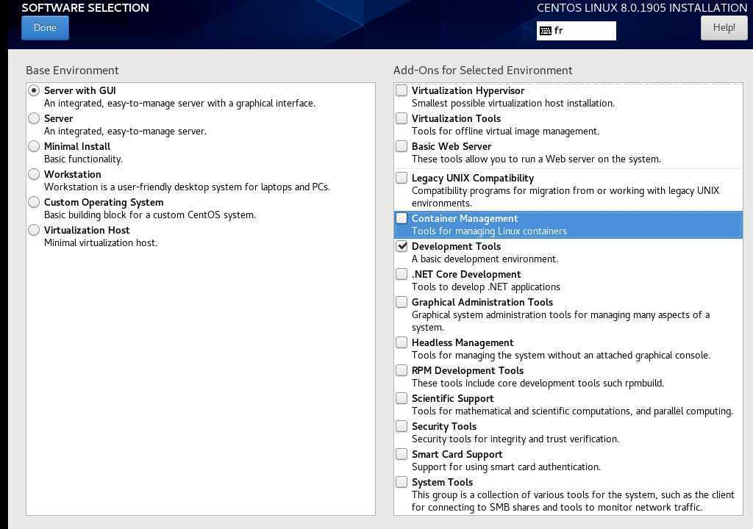This screenshot has width=753, height=529.
Task: Tick the Graphical Administration Tools checkbox
Action: click(402, 302)
